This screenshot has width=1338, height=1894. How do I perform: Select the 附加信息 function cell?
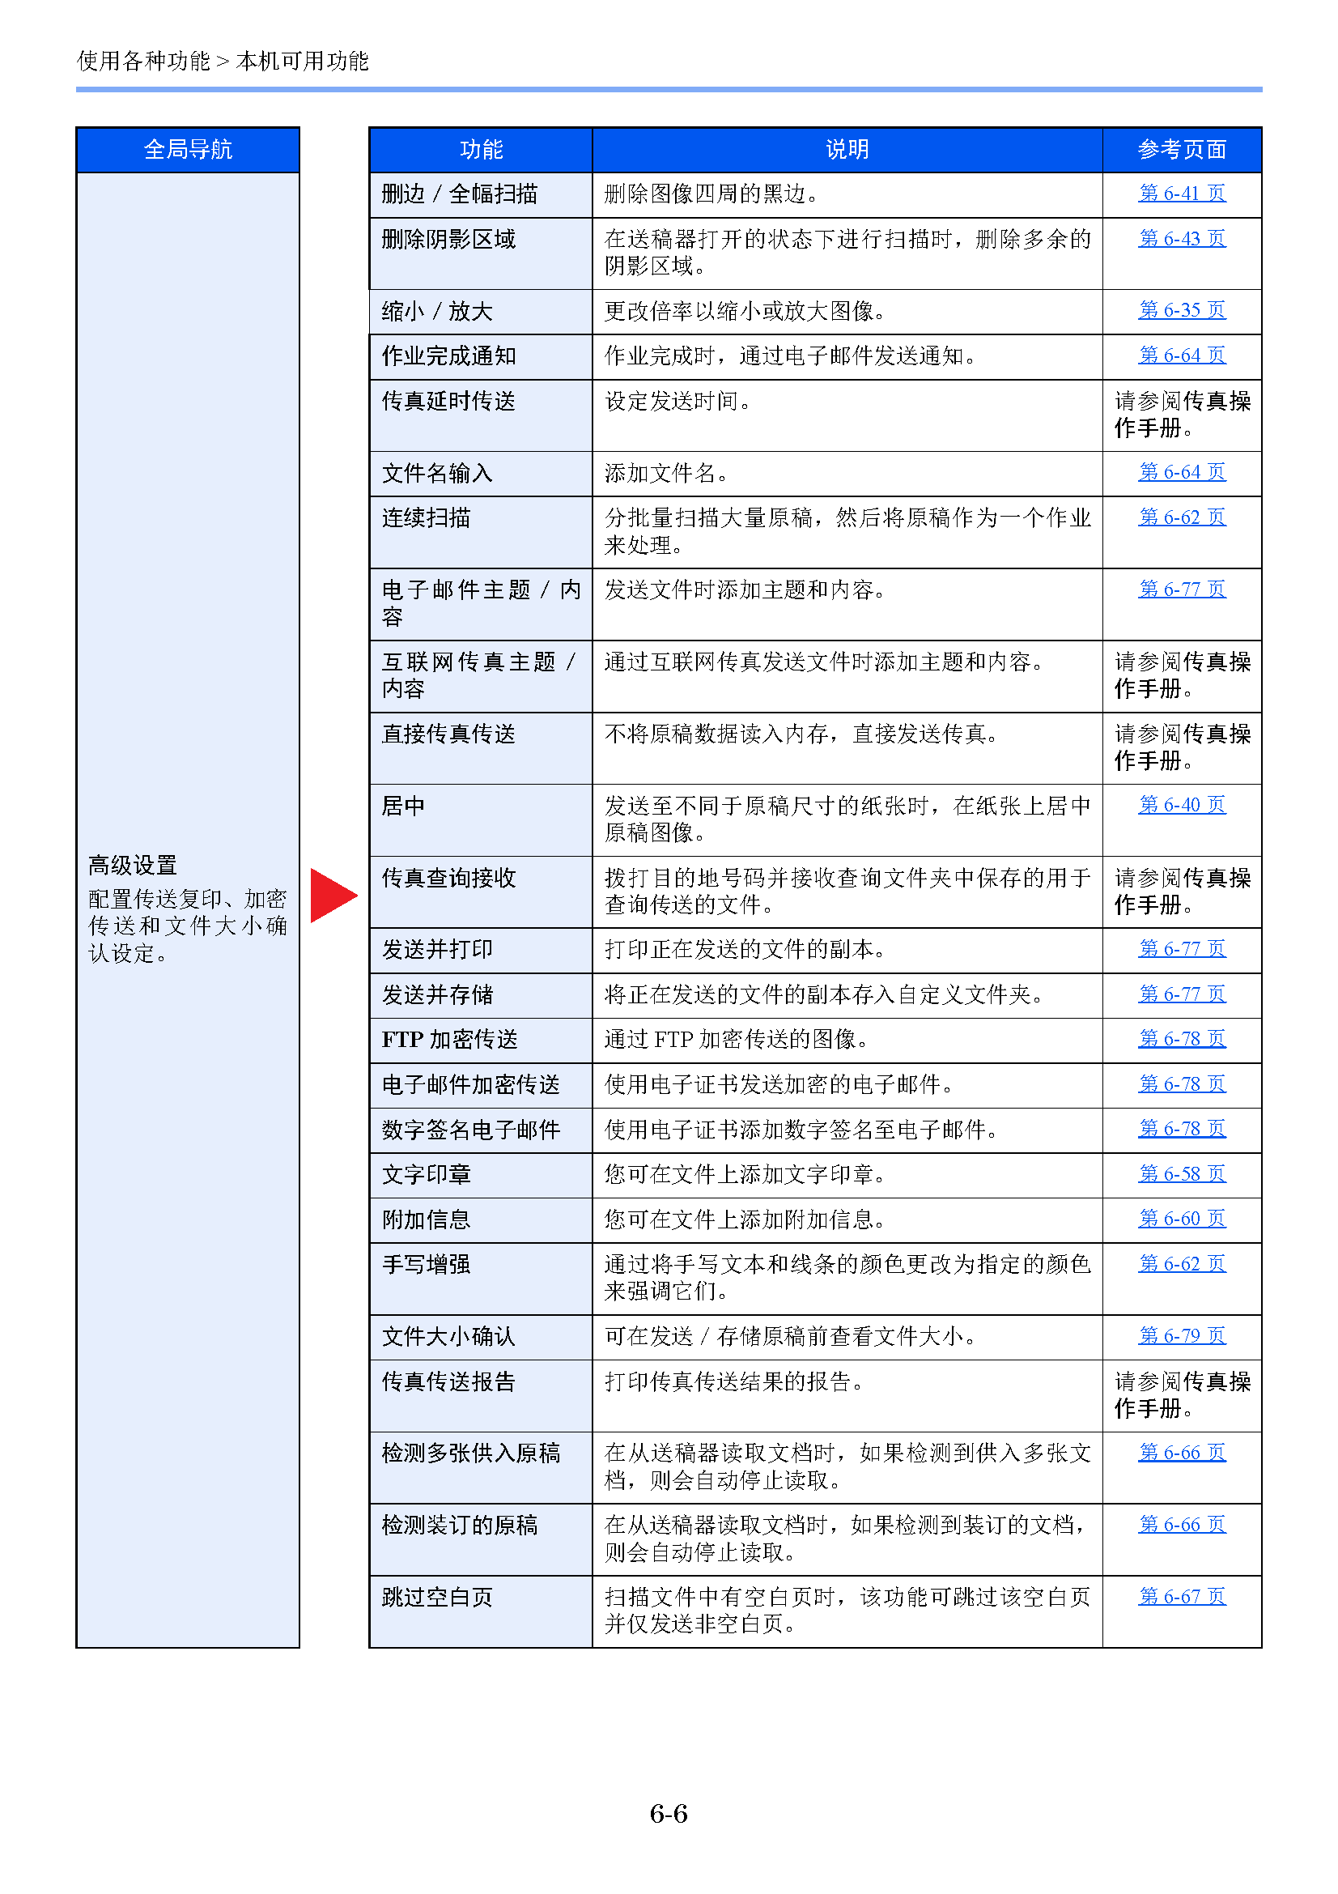482,1220
